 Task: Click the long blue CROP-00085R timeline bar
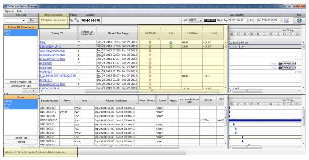coord(265,120)
